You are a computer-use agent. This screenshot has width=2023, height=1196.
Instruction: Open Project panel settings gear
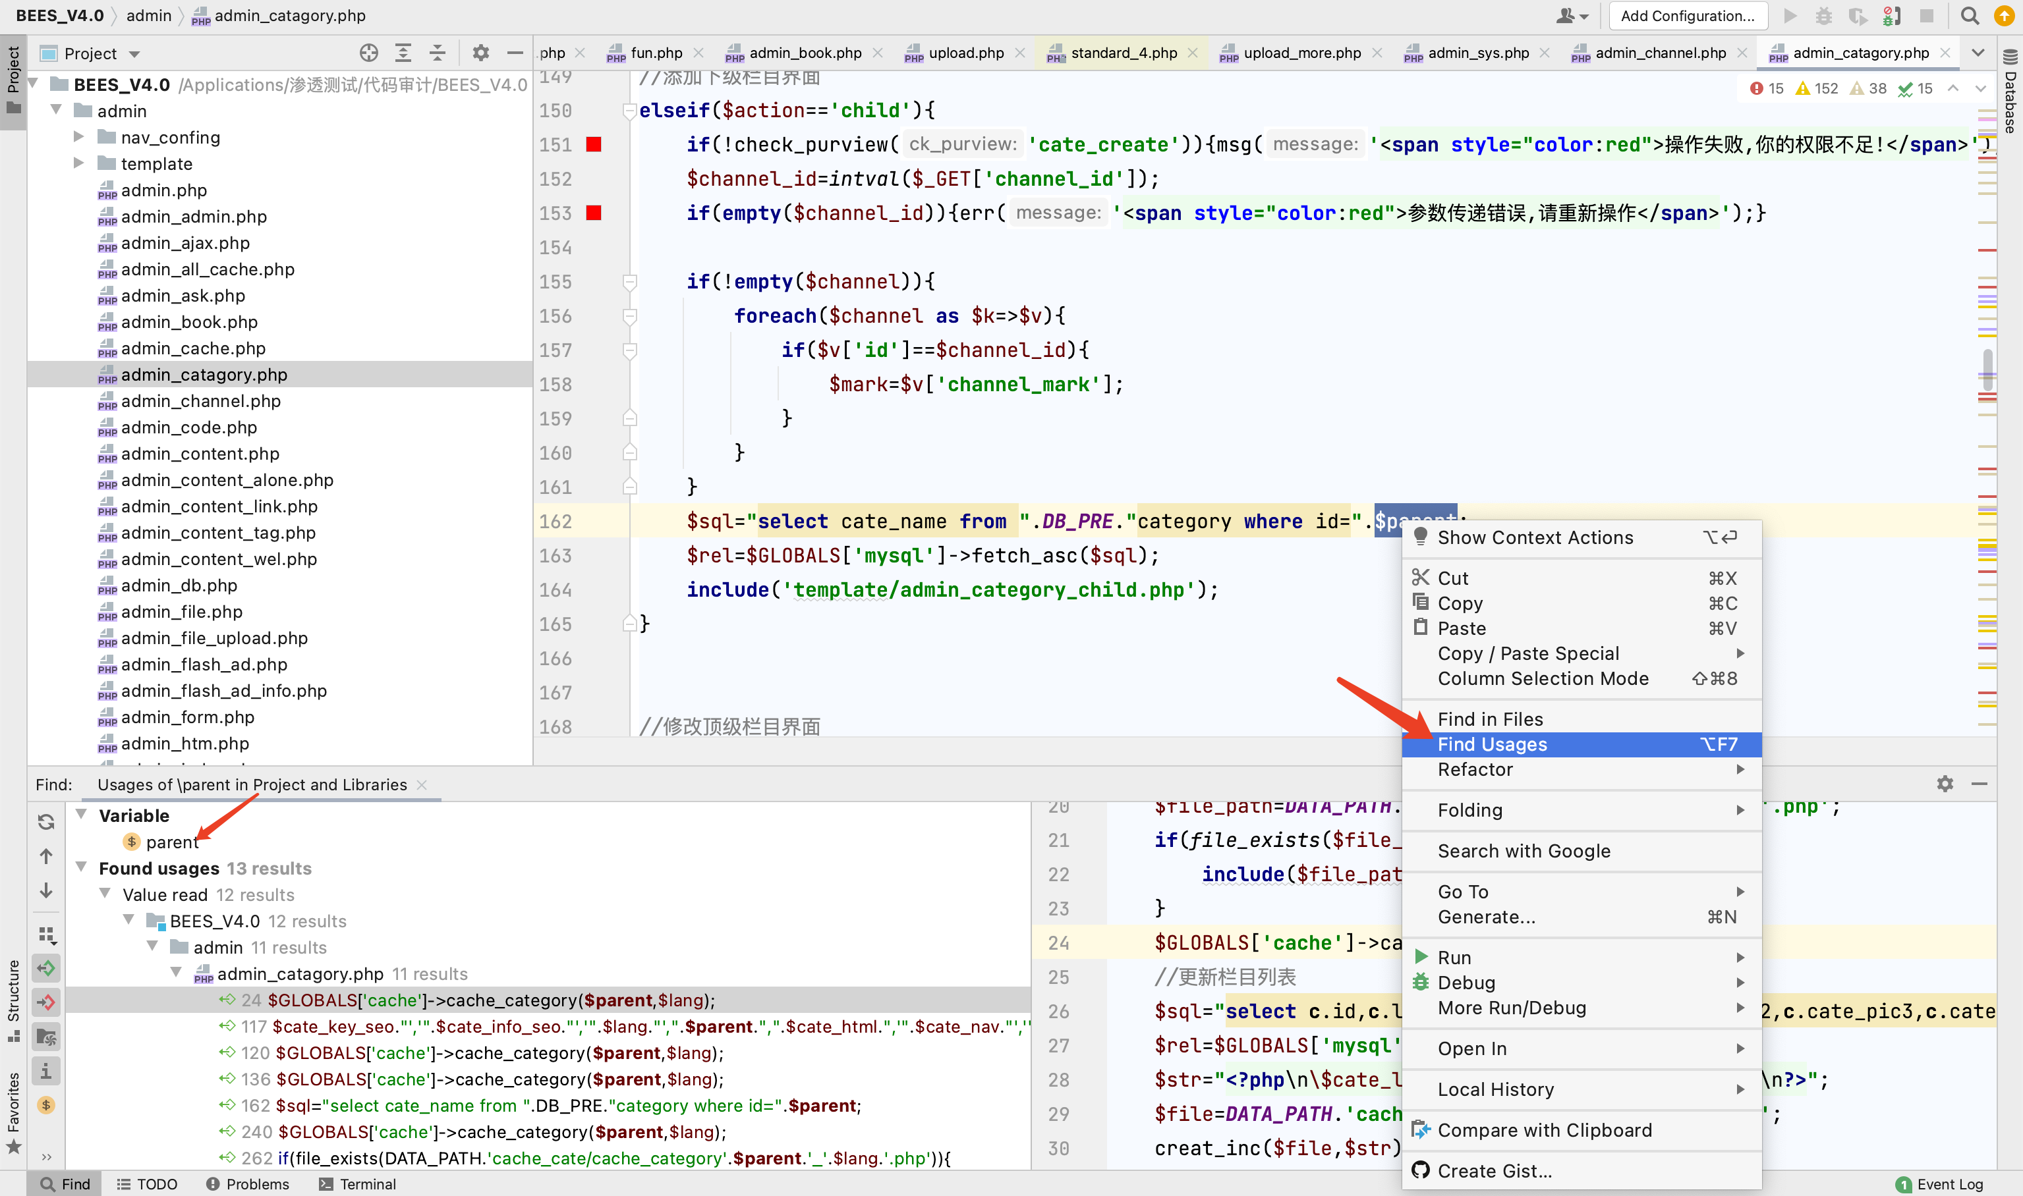tap(480, 53)
